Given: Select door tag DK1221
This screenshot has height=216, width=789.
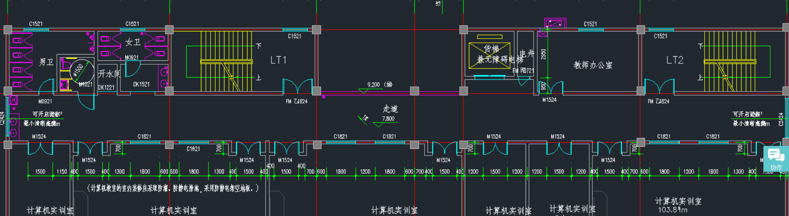Looking at the screenshot, I should (x=106, y=88).
